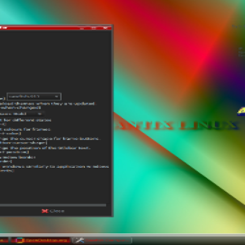Open the theme selection combo box
The image size is (245, 245).
pyautogui.click(x=34, y=96)
